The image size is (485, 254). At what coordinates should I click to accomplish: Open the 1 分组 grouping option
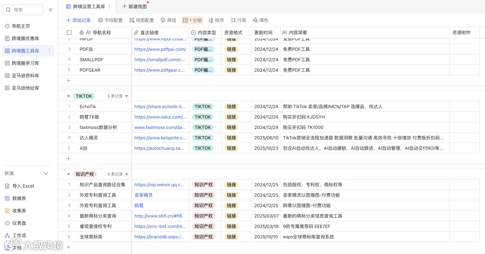point(192,20)
